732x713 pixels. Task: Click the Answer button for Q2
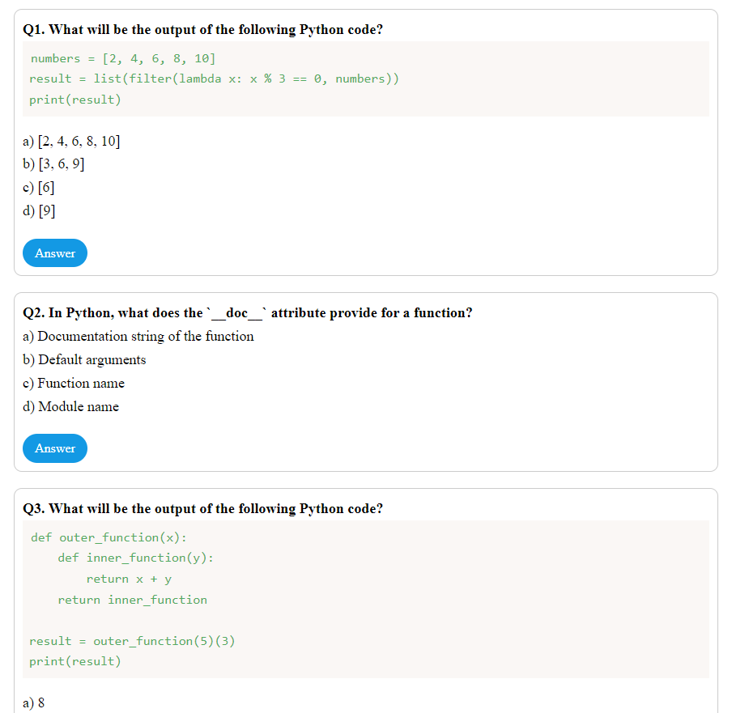pos(54,448)
